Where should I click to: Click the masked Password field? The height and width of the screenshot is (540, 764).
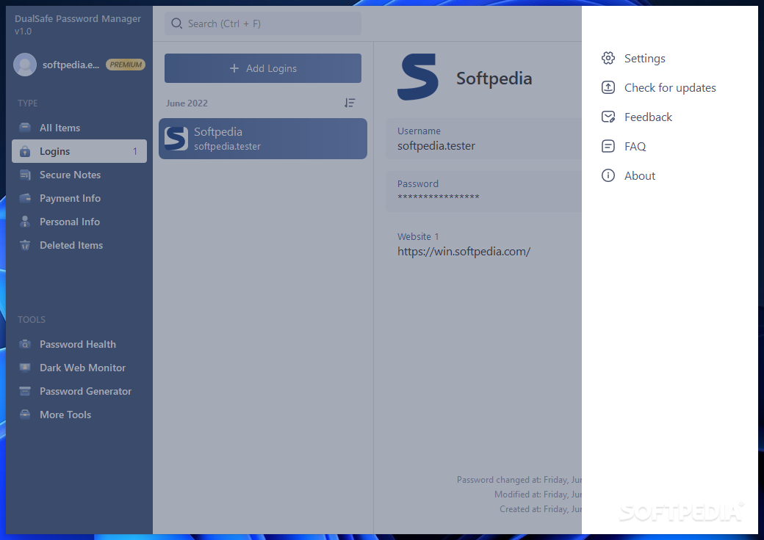pyautogui.click(x=483, y=191)
